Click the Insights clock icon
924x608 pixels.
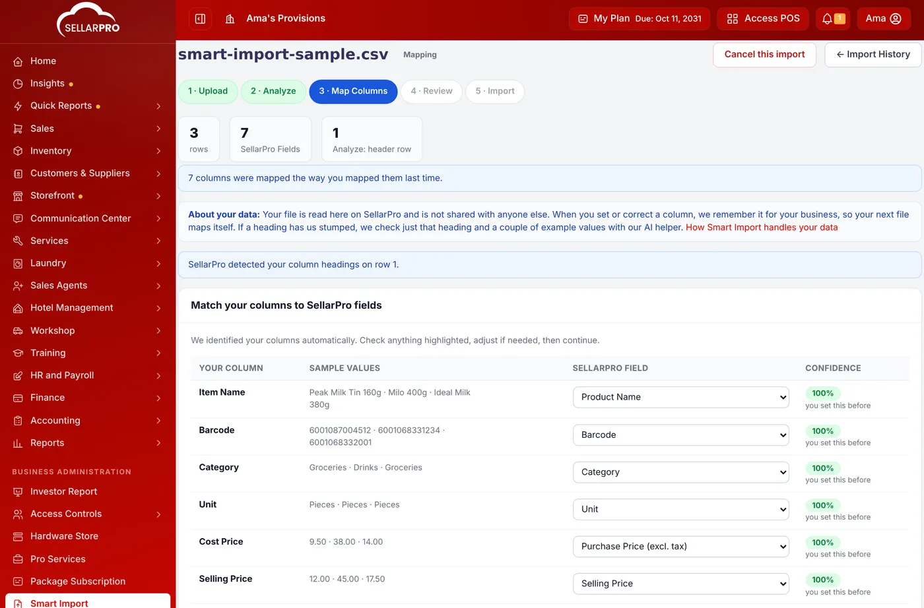tap(18, 84)
